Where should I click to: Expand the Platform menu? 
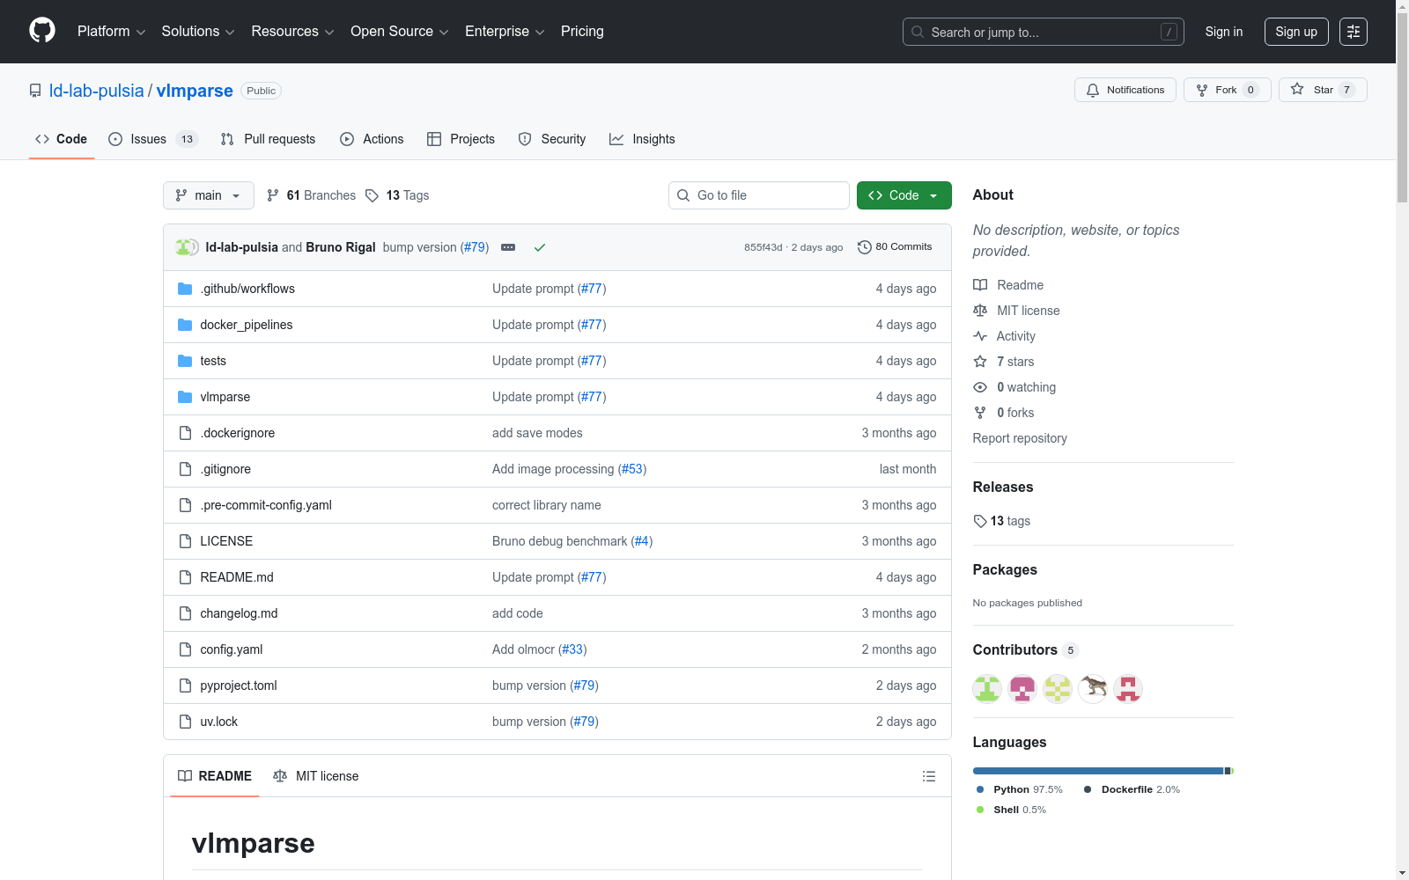click(x=111, y=32)
